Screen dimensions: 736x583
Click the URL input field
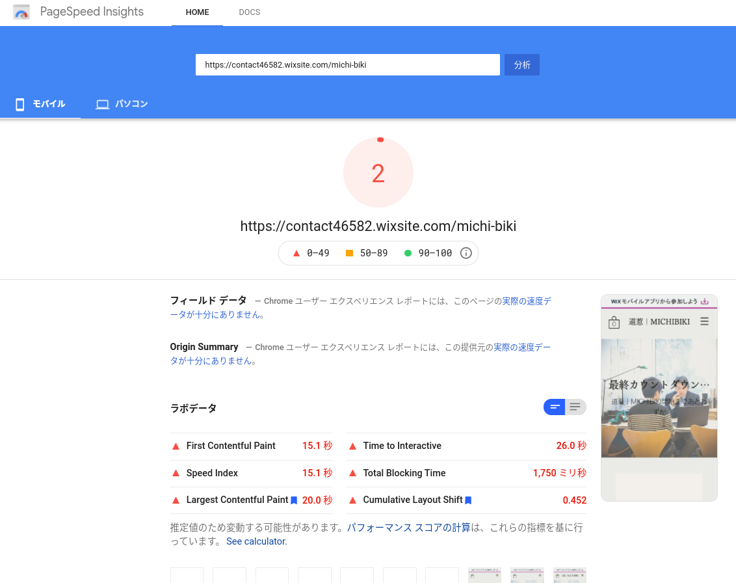click(348, 65)
